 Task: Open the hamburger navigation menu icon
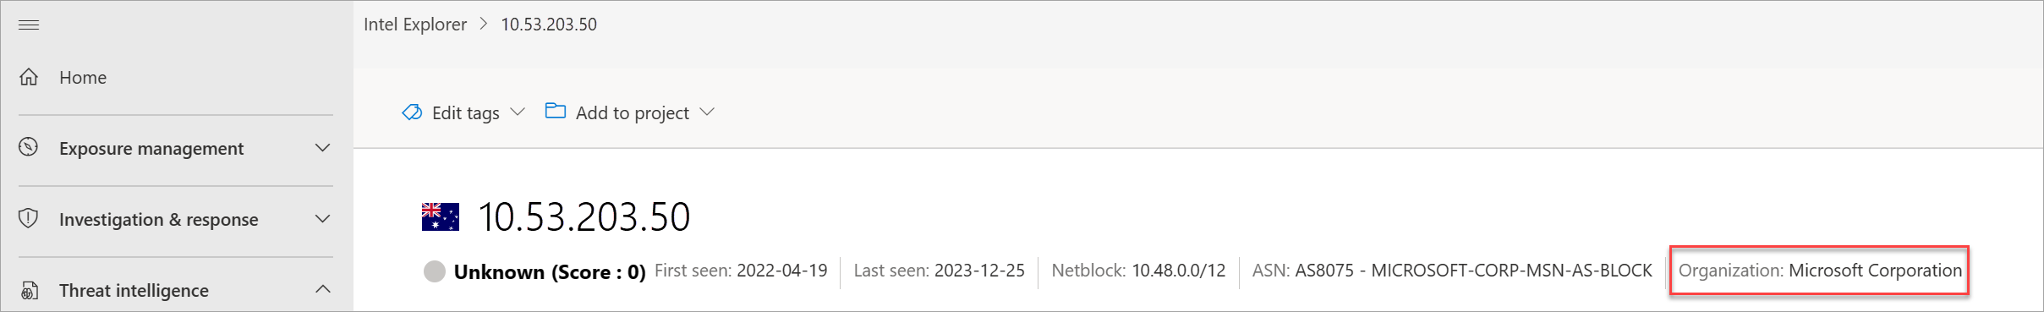pos(29,25)
